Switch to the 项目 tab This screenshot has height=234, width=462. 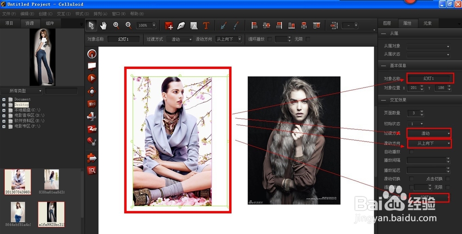coord(9,23)
